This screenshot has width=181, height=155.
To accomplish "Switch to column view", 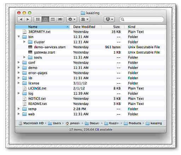I will point(53,19).
